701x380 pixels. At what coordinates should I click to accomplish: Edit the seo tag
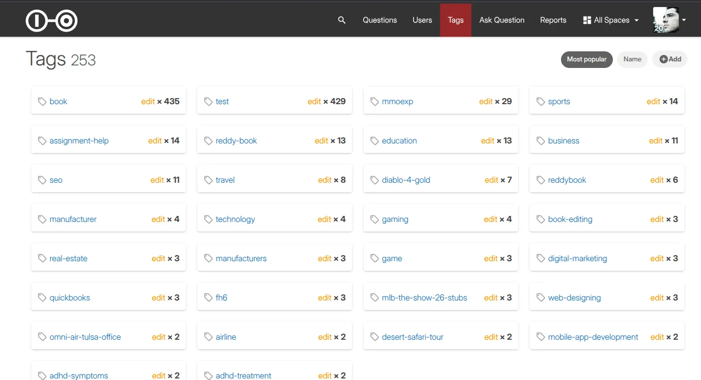157,180
